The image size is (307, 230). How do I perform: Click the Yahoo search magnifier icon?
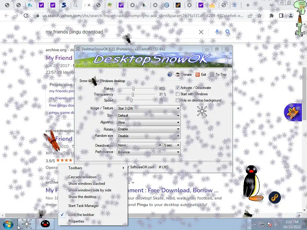pyautogui.click(x=228, y=32)
